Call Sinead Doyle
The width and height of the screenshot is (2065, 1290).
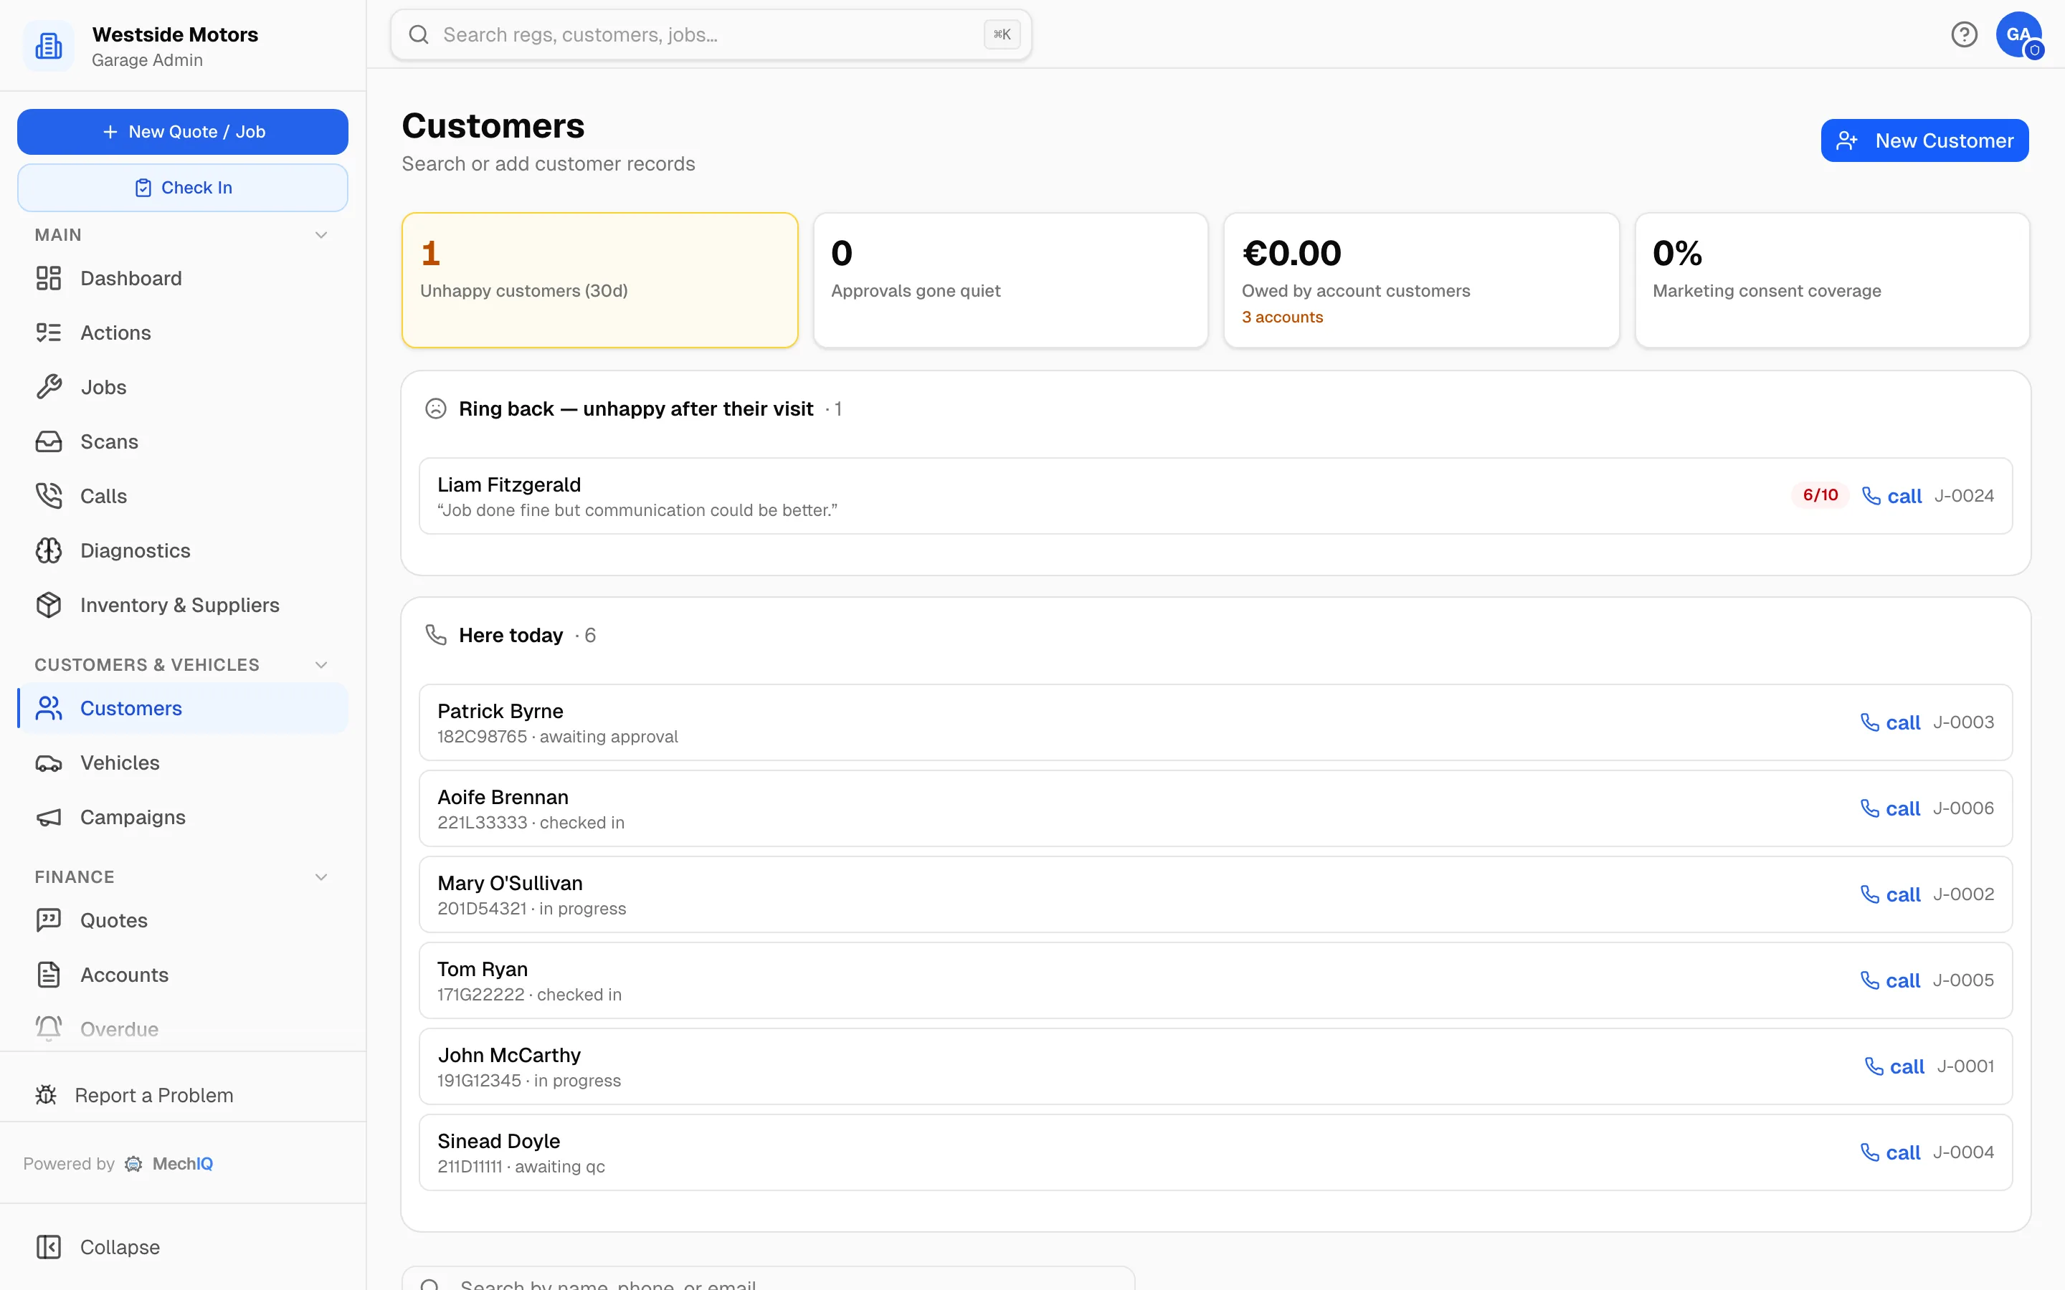click(1890, 1152)
